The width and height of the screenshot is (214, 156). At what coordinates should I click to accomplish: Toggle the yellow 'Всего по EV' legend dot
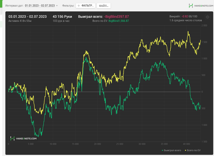(186, 150)
